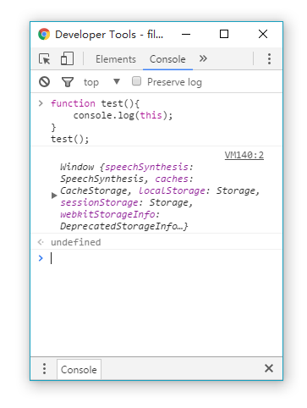
Task: Maximize the Developer Tools window
Action: tap(224, 34)
